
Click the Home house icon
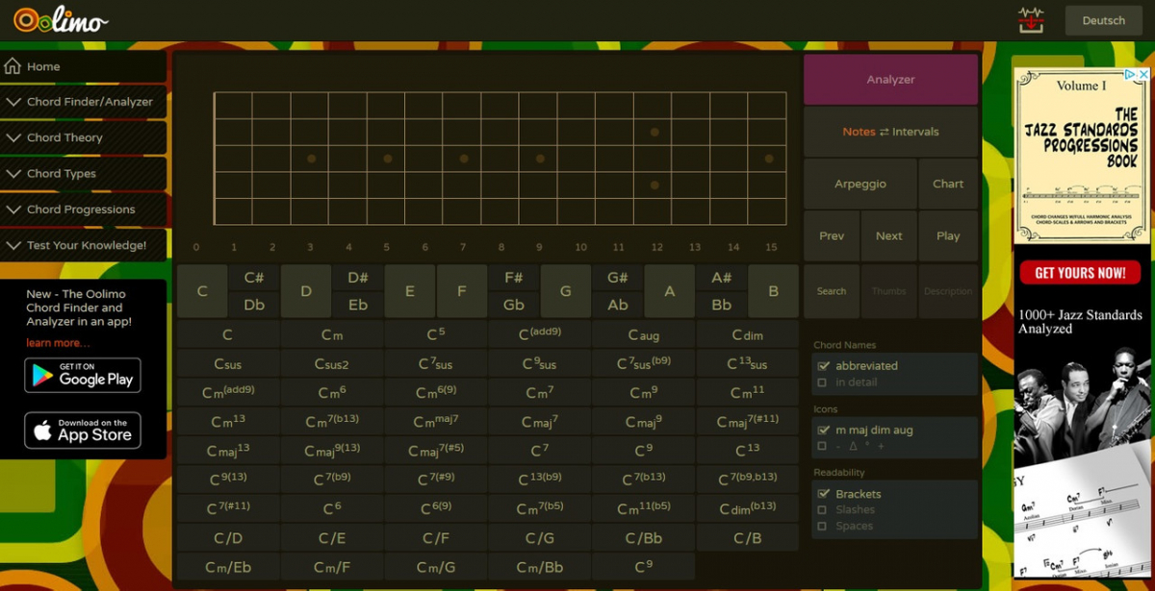pyautogui.click(x=13, y=66)
